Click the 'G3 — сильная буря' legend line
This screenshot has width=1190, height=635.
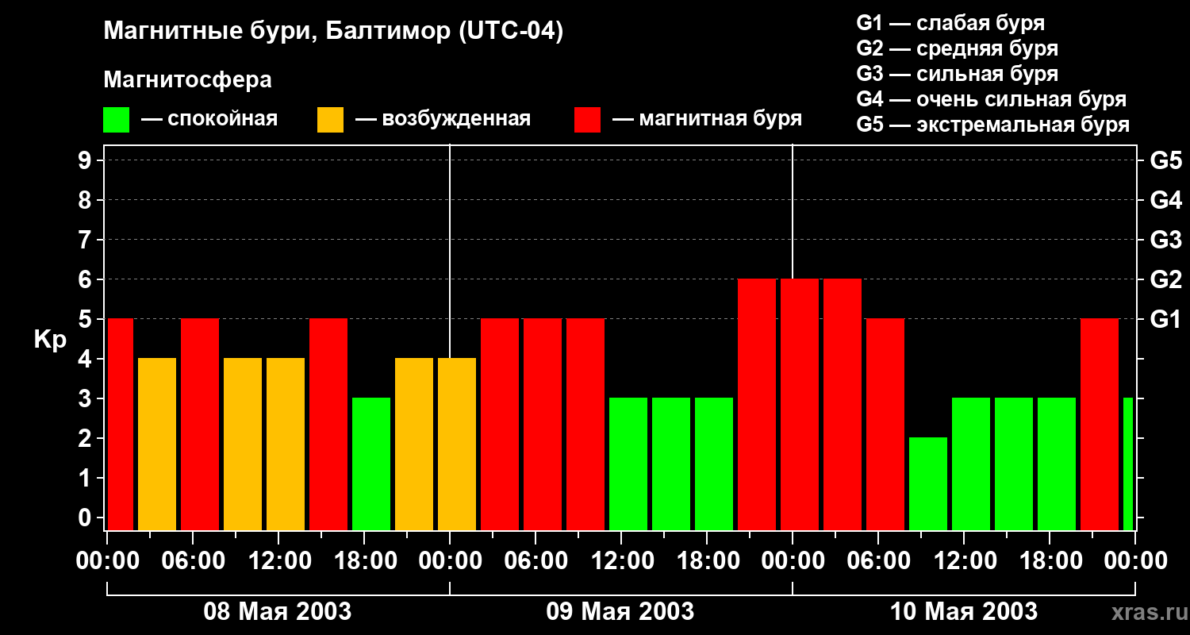957,74
